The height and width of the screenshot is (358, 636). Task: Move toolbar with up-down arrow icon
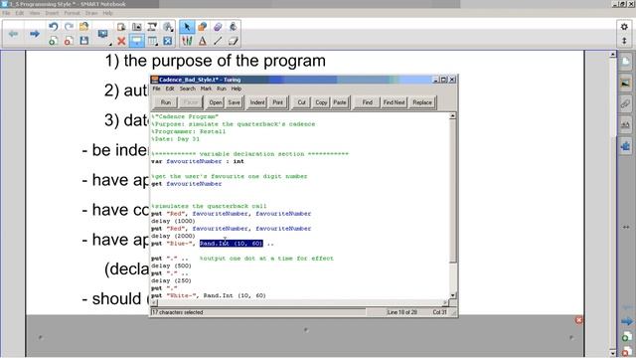624,41
